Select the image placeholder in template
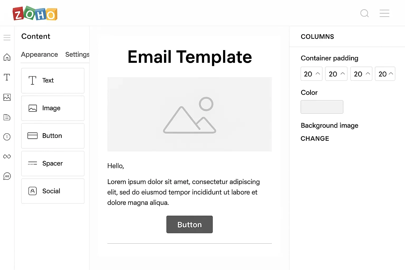Screen dimensions: 405x270 coord(189,114)
